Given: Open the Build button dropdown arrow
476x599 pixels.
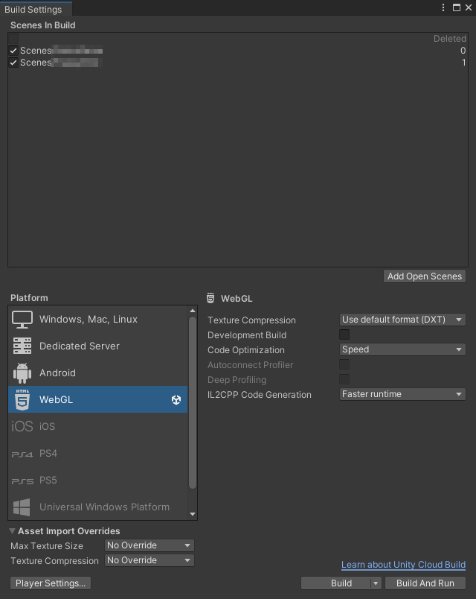Looking at the screenshot, I should 376,583.
